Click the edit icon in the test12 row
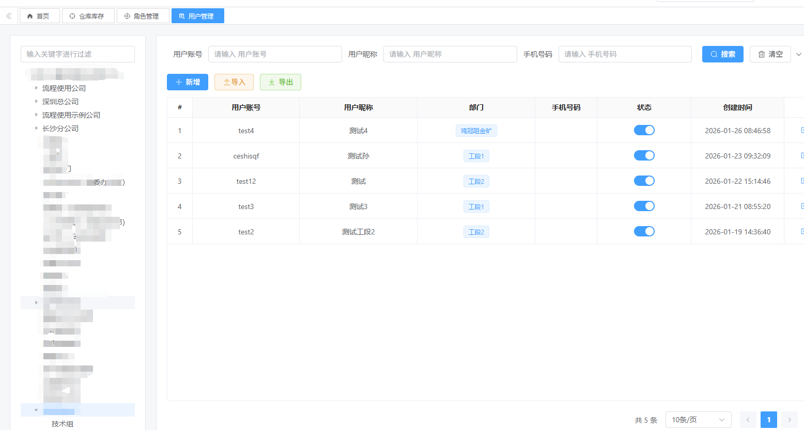The image size is (804, 430). (802, 181)
